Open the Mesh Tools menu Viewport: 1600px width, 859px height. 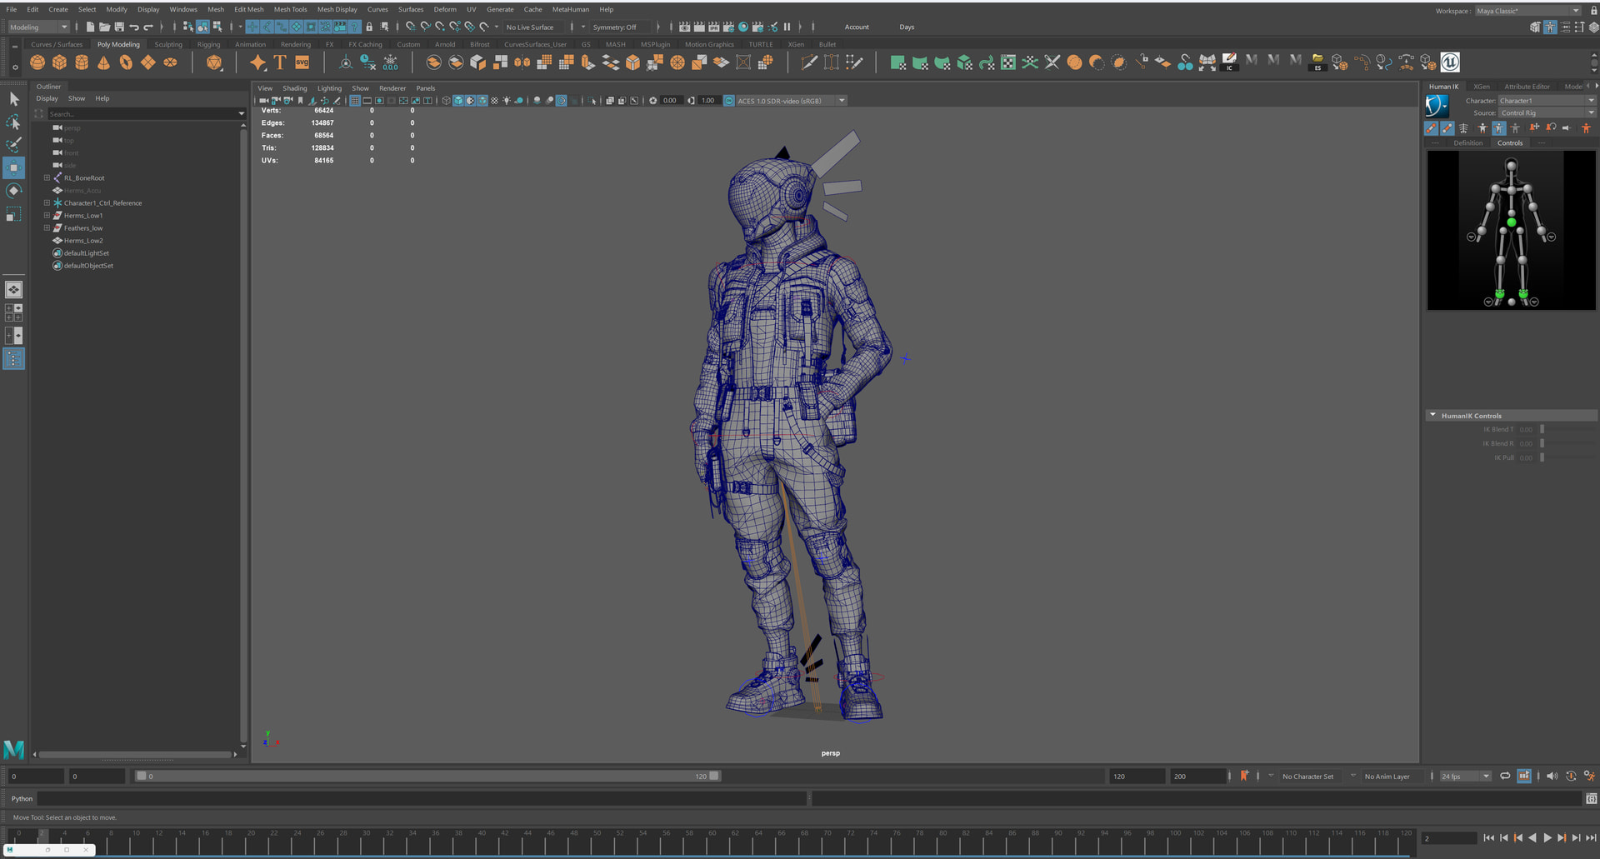tap(290, 9)
